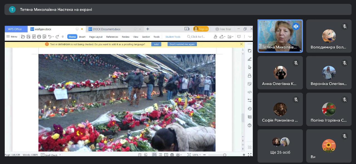Open the Help icon in the right sidebar
The image size is (356, 164).
point(249,125)
